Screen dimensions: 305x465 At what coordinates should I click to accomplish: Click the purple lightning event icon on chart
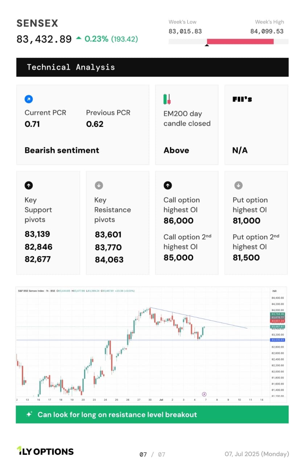[204, 394]
